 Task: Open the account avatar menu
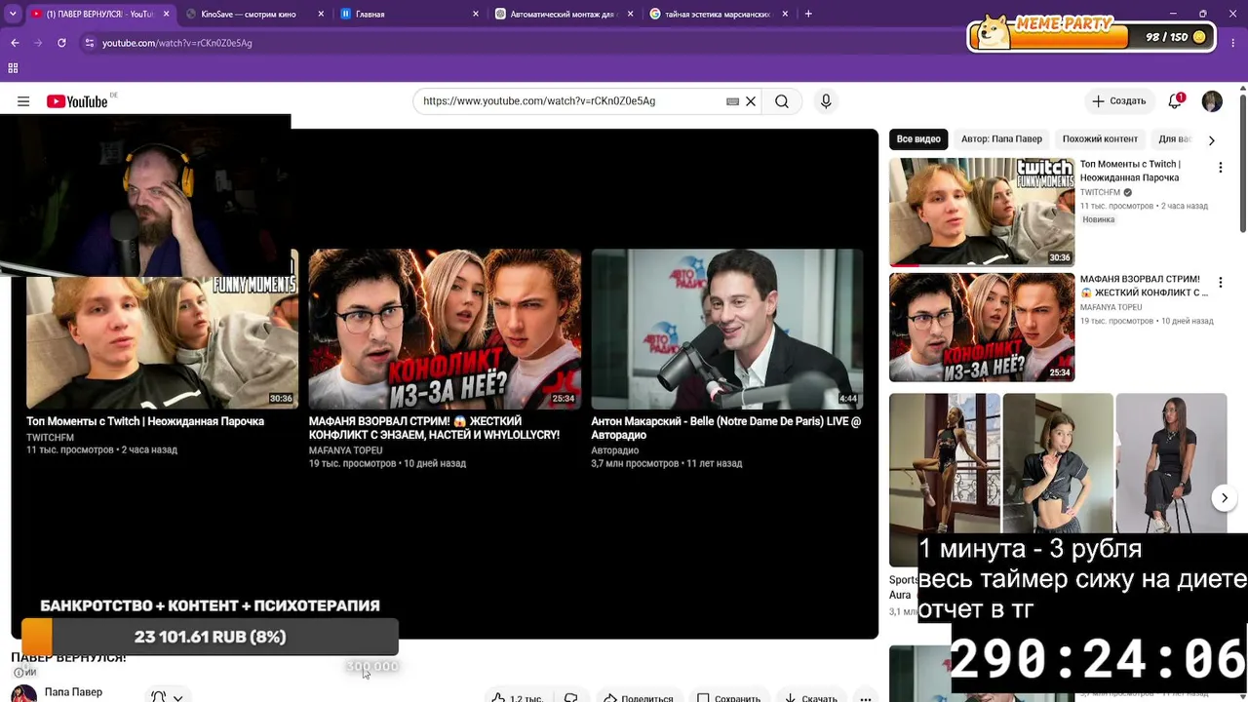tap(1212, 101)
